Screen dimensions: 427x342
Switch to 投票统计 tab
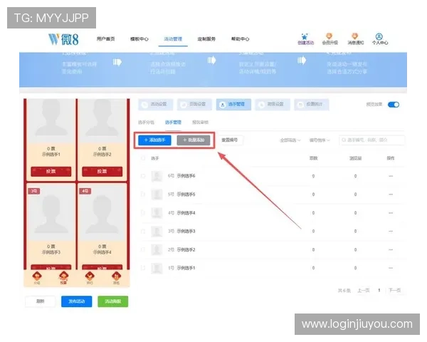(312, 105)
